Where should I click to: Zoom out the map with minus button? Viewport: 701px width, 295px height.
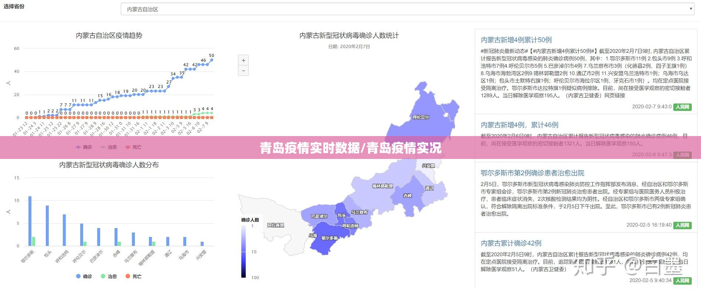coord(243,70)
